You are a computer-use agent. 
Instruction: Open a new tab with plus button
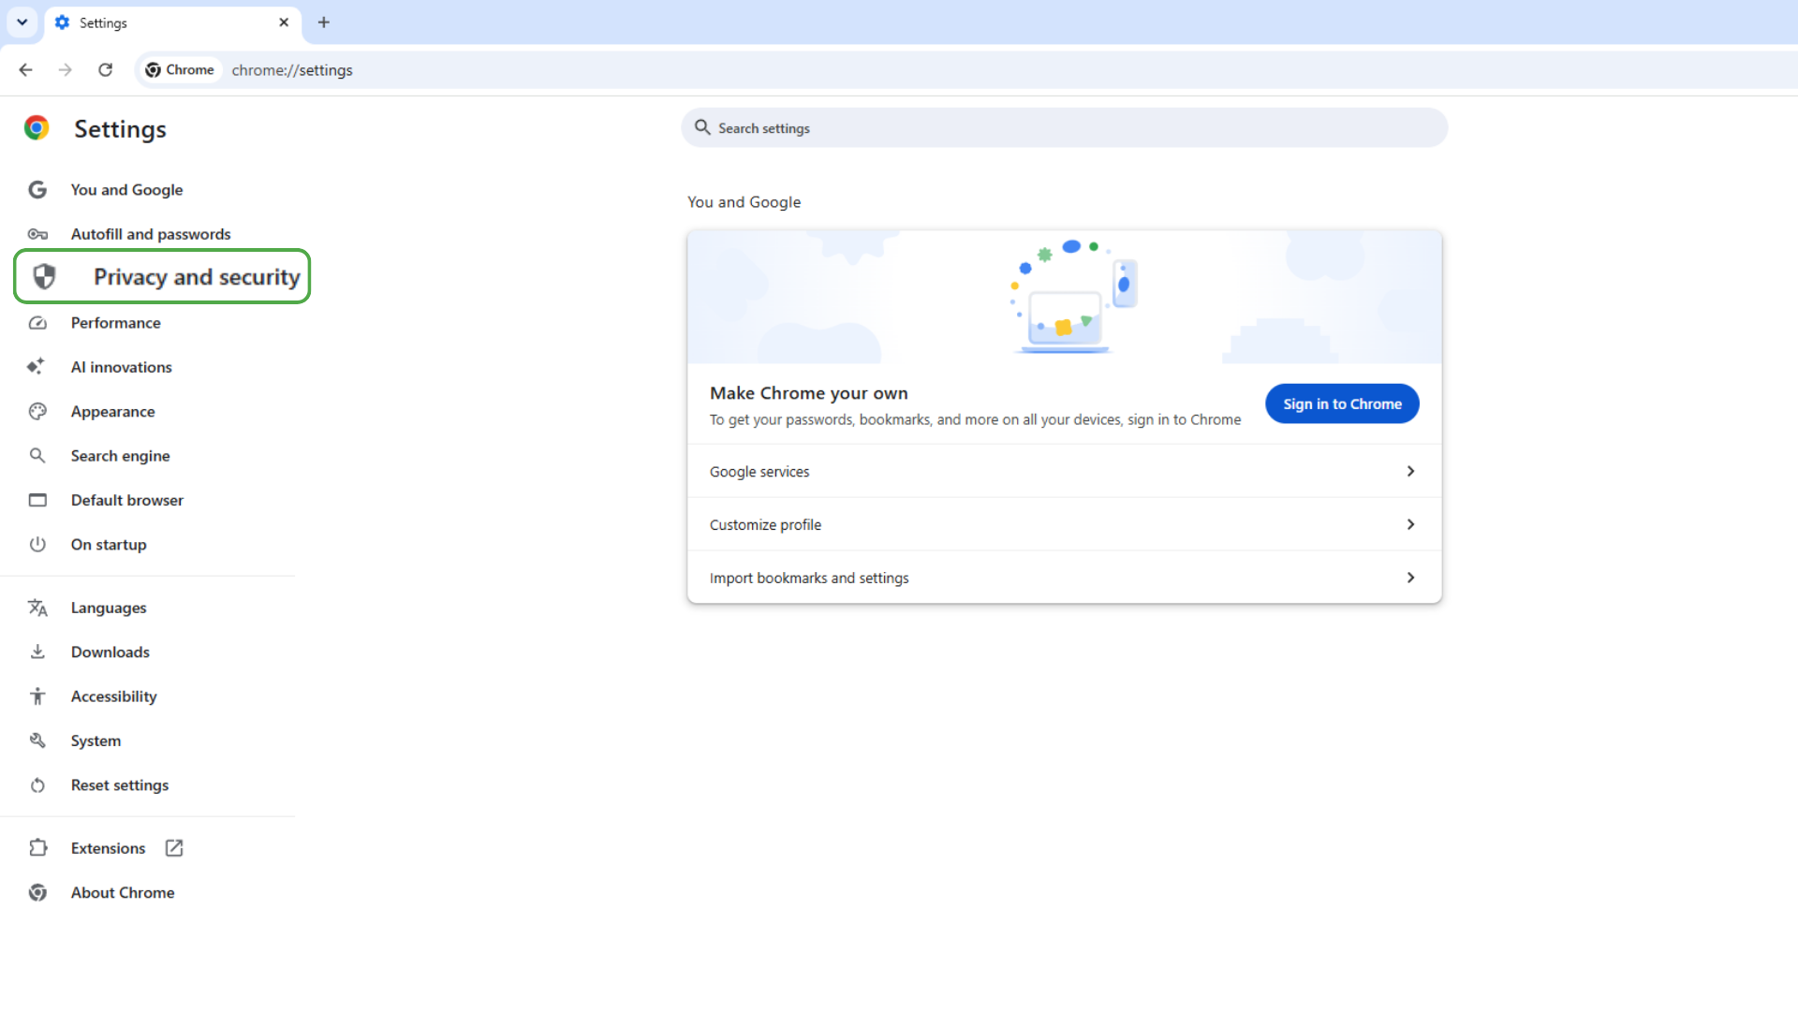[x=324, y=22]
